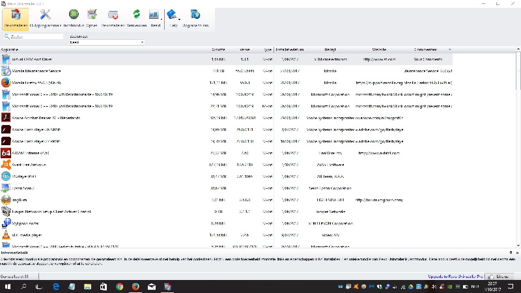Viewport: 521px width, 293px height.
Task: Click Upgrade to Revo Uninstaller Pro link
Action: point(455,276)
